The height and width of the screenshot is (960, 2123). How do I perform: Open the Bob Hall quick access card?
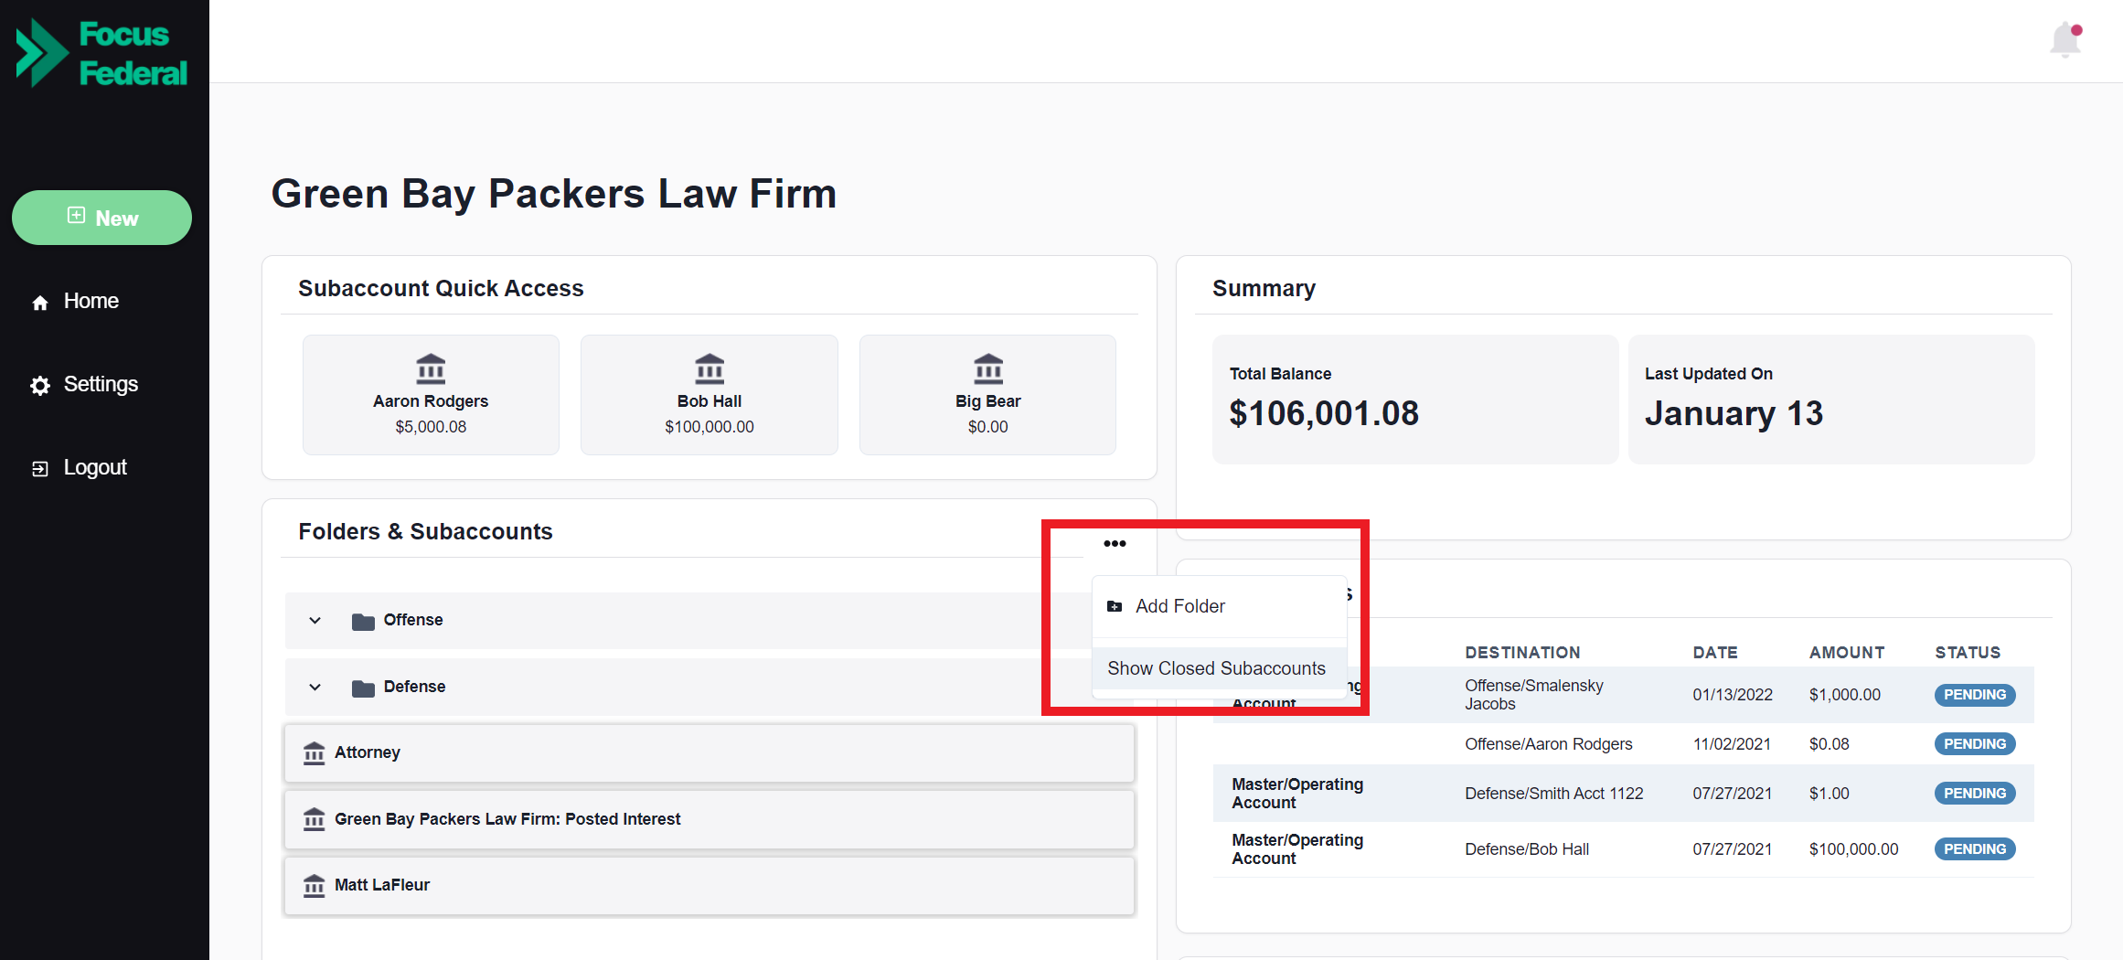point(709,394)
